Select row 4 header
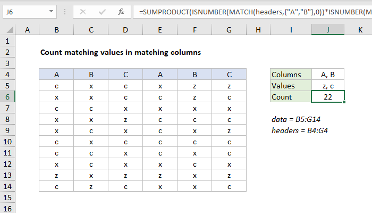This screenshot has height=213, width=372. (7, 75)
